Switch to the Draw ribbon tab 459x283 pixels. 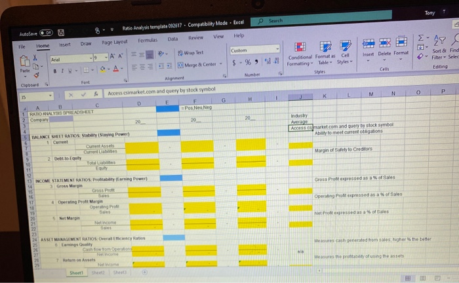tap(86, 43)
